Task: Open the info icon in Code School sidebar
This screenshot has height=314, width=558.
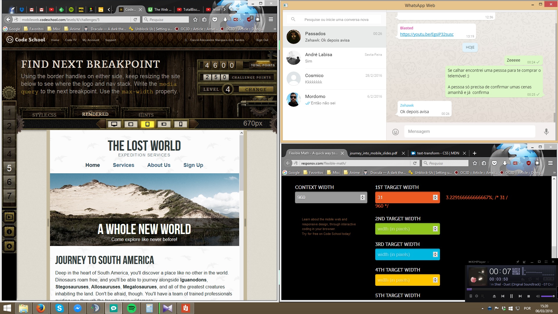Action: (x=9, y=232)
